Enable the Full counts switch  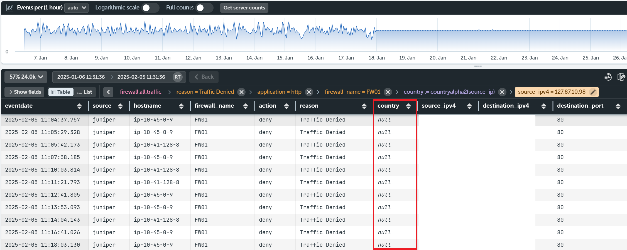point(204,8)
